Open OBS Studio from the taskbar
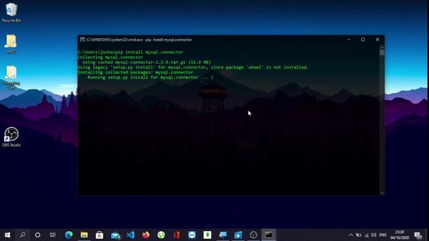Viewport: 429px width, 241px height. click(253, 235)
